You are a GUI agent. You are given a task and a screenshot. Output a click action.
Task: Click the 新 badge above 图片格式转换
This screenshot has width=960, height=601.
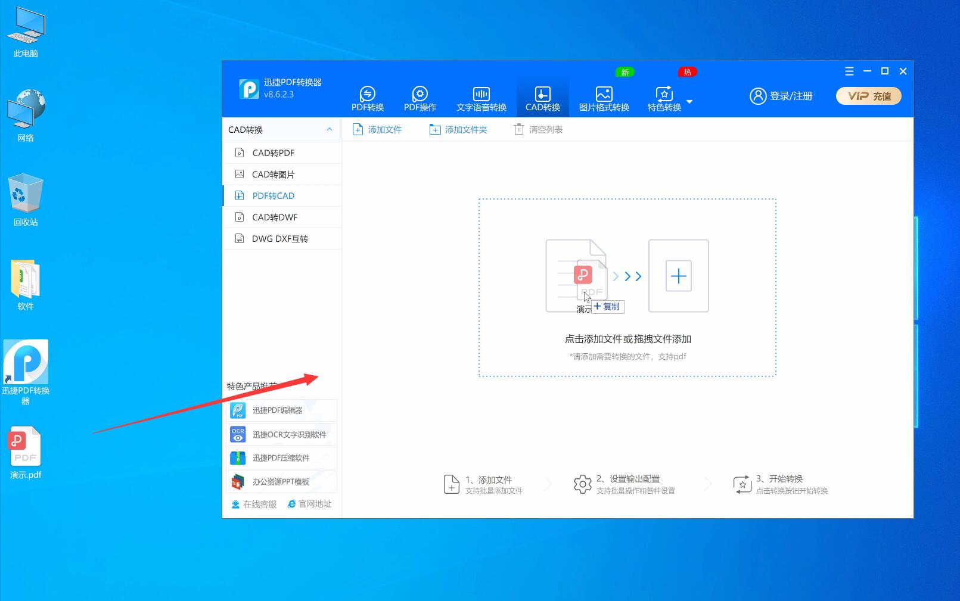coord(625,72)
